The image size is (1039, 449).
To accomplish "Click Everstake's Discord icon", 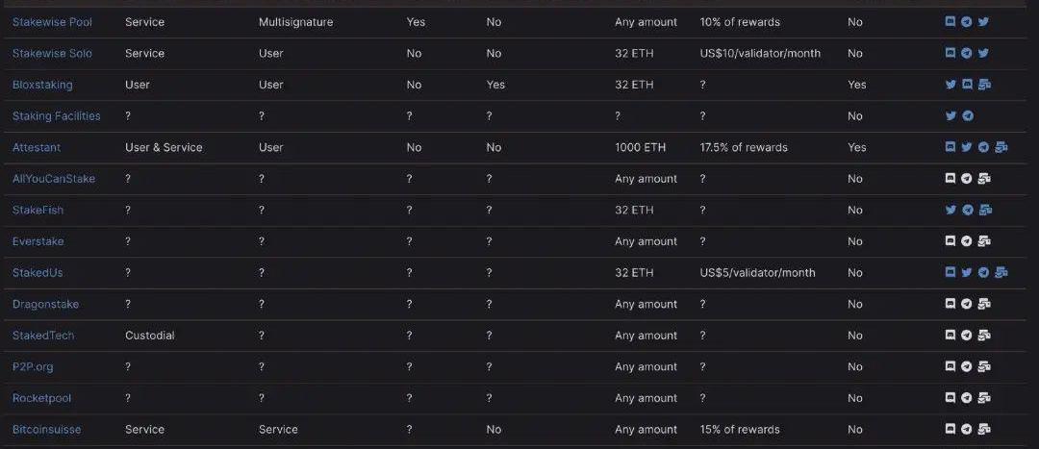I will point(950,241).
